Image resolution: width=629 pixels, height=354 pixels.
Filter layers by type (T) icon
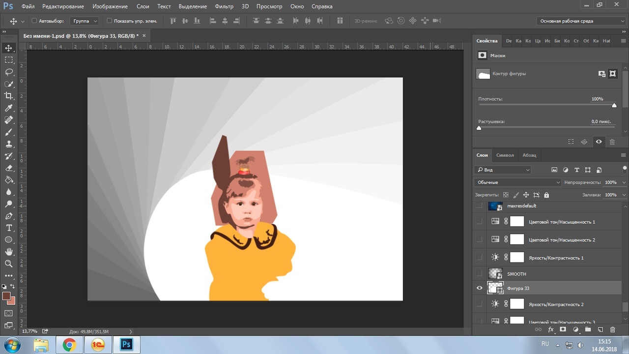[577, 170]
